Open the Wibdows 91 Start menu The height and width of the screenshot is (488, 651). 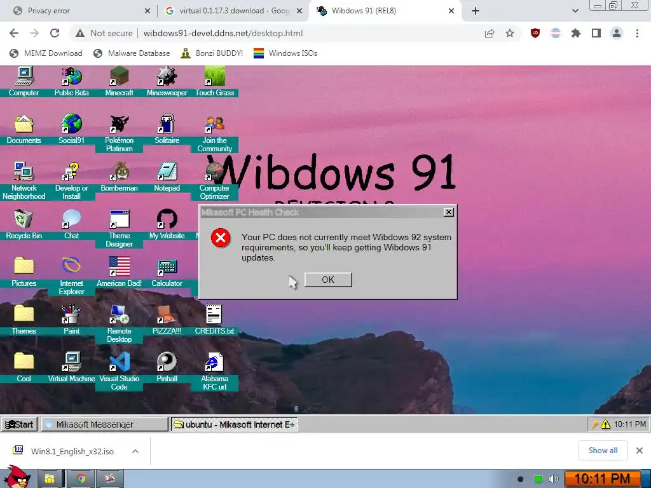(20, 424)
